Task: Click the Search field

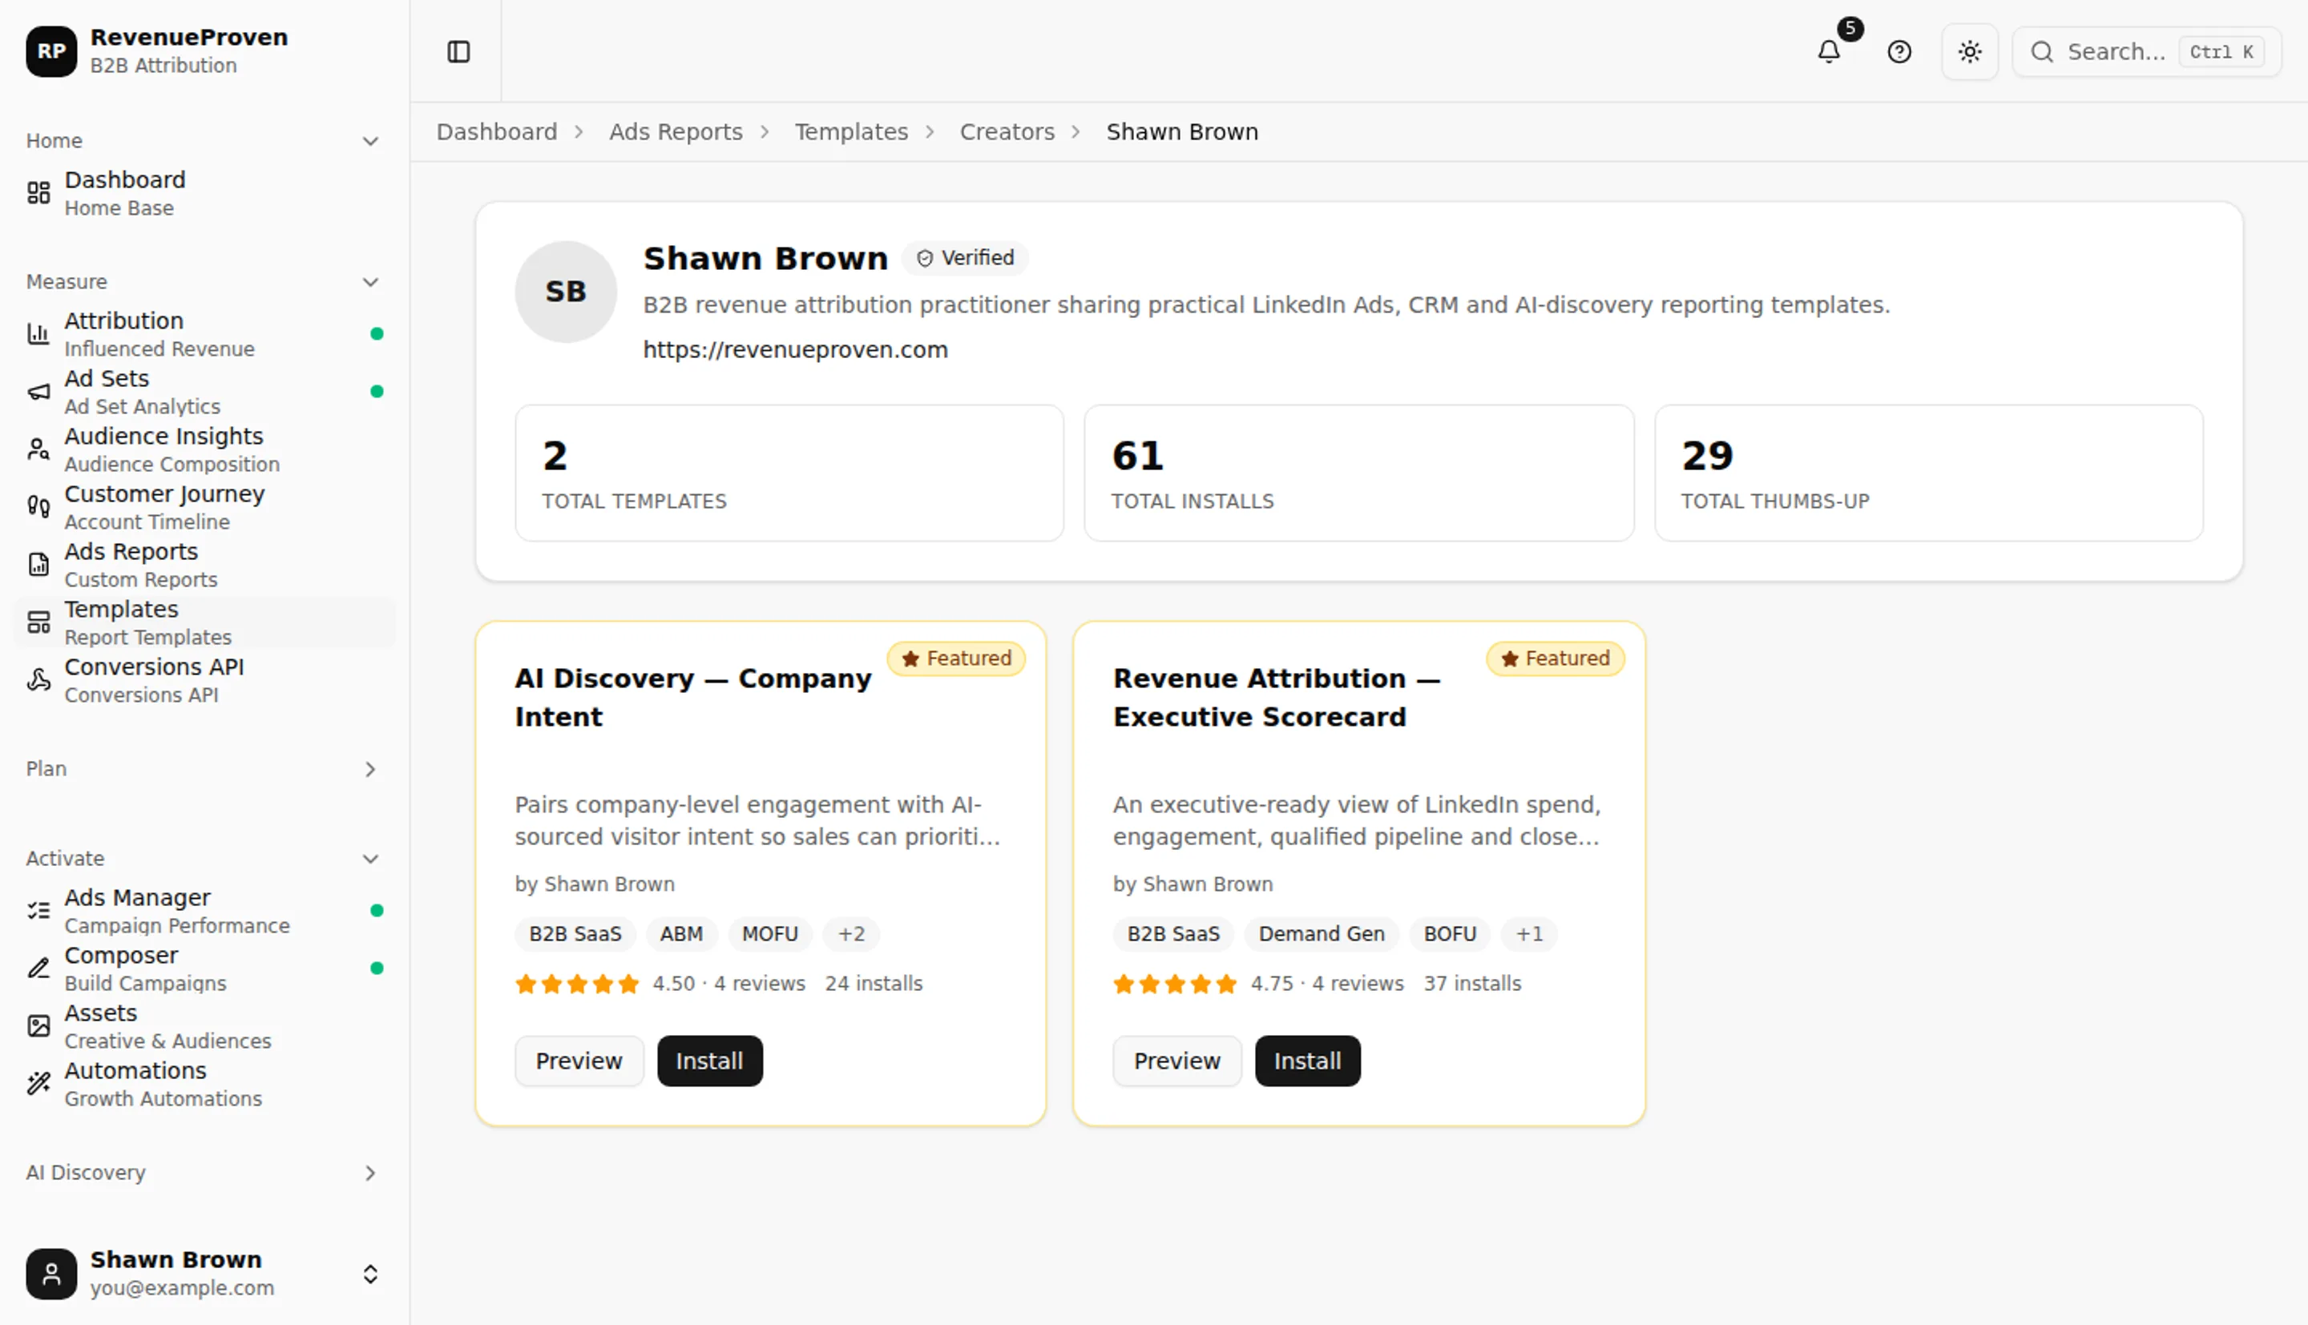Action: click(2146, 52)
